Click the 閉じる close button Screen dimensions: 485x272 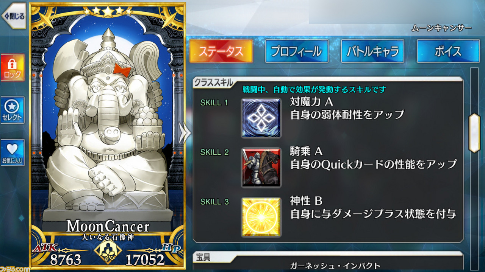pos(14,16)
